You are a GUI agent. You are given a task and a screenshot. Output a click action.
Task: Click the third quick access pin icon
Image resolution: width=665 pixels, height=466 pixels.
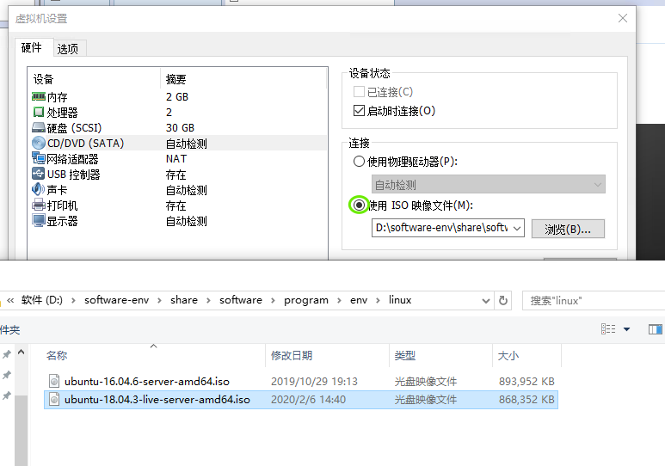[x=7, y=395]
